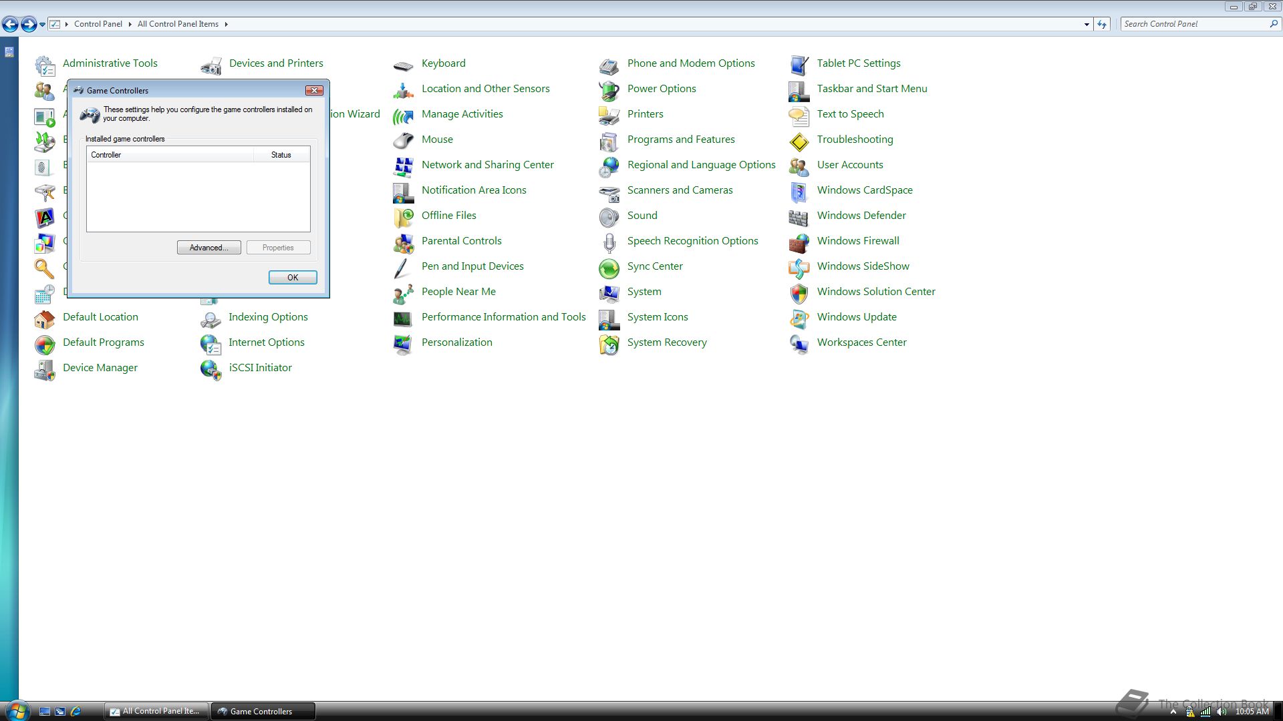Open the Default Programs icon
Viewport: 1283px width, 721px height.
tap(45, 344)
